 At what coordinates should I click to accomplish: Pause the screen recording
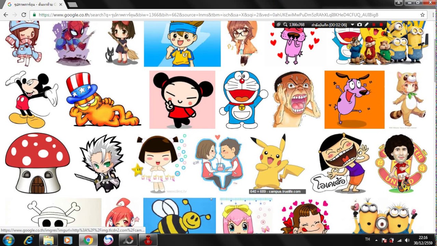pos(373,25)
